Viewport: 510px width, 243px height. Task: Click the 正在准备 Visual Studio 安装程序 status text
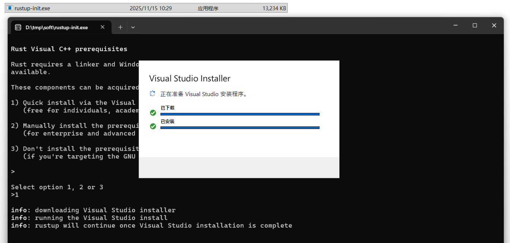(204, 94)
